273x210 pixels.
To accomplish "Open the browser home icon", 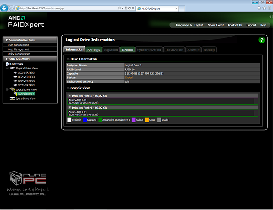I will point(259,8).
